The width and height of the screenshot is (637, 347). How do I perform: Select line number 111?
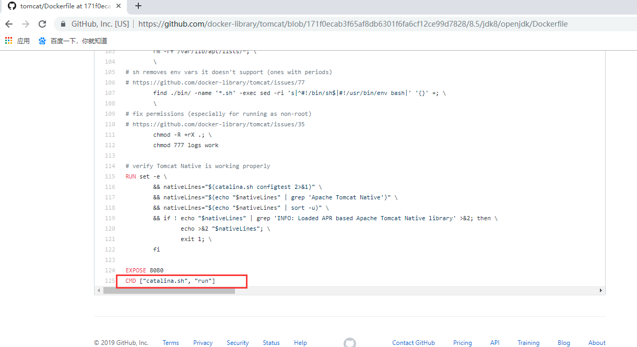pyautogui.click(x=110, y=135)
